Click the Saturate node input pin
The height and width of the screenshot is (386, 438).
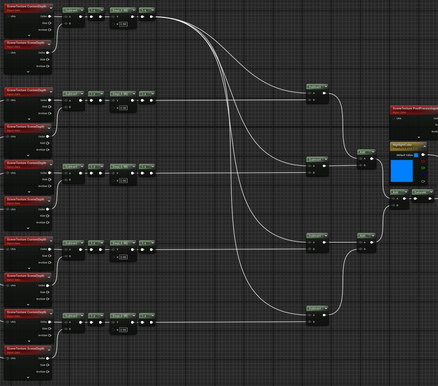click(415, 199)
